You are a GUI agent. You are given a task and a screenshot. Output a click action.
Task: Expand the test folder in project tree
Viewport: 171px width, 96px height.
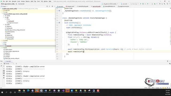pos(2,48)
